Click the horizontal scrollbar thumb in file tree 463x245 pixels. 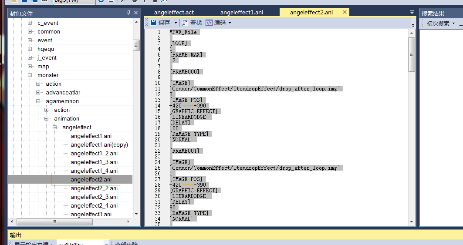(54, 222)
